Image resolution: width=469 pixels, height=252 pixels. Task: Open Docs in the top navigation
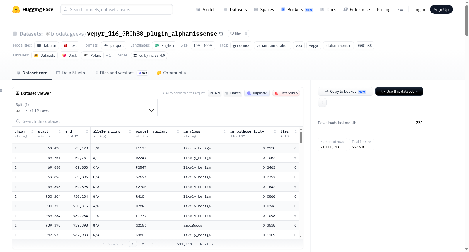point(328,9)
